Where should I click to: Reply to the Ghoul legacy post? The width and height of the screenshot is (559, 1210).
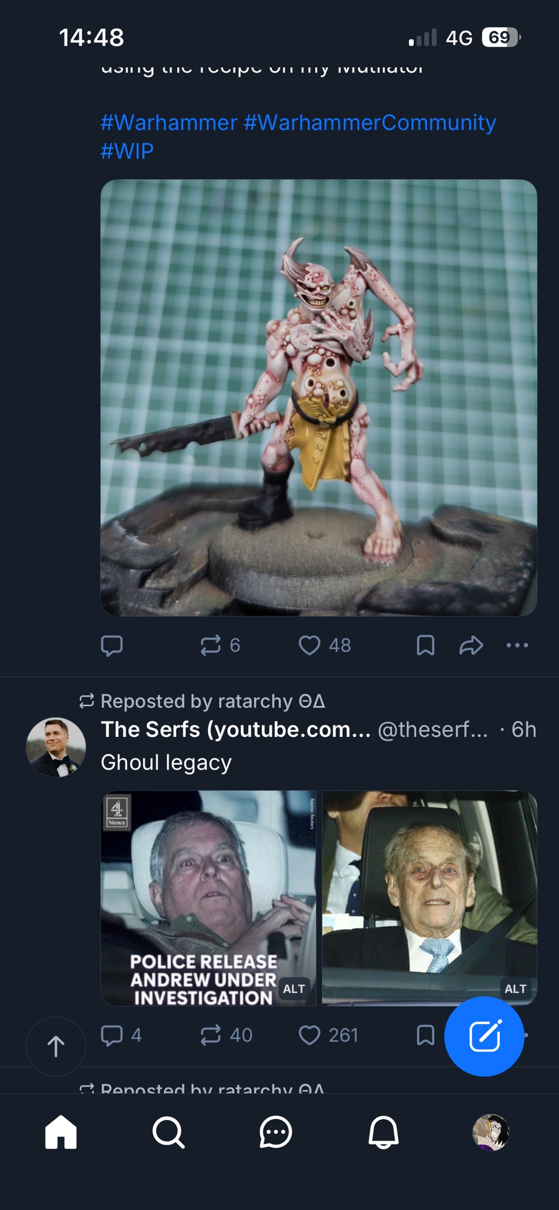[112, 1035]
